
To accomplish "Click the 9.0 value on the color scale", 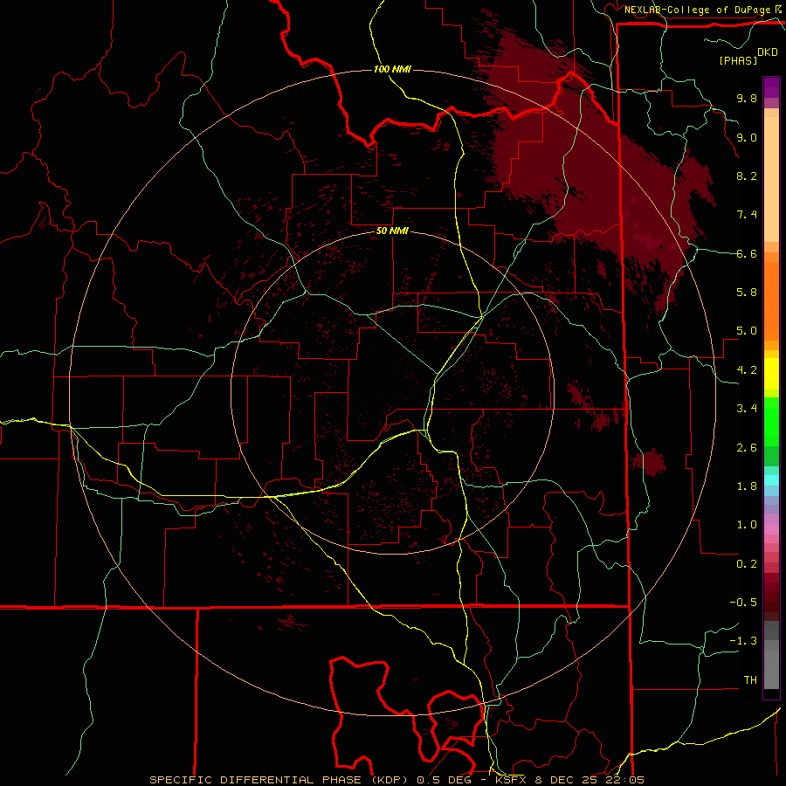I will pos(747,137).
